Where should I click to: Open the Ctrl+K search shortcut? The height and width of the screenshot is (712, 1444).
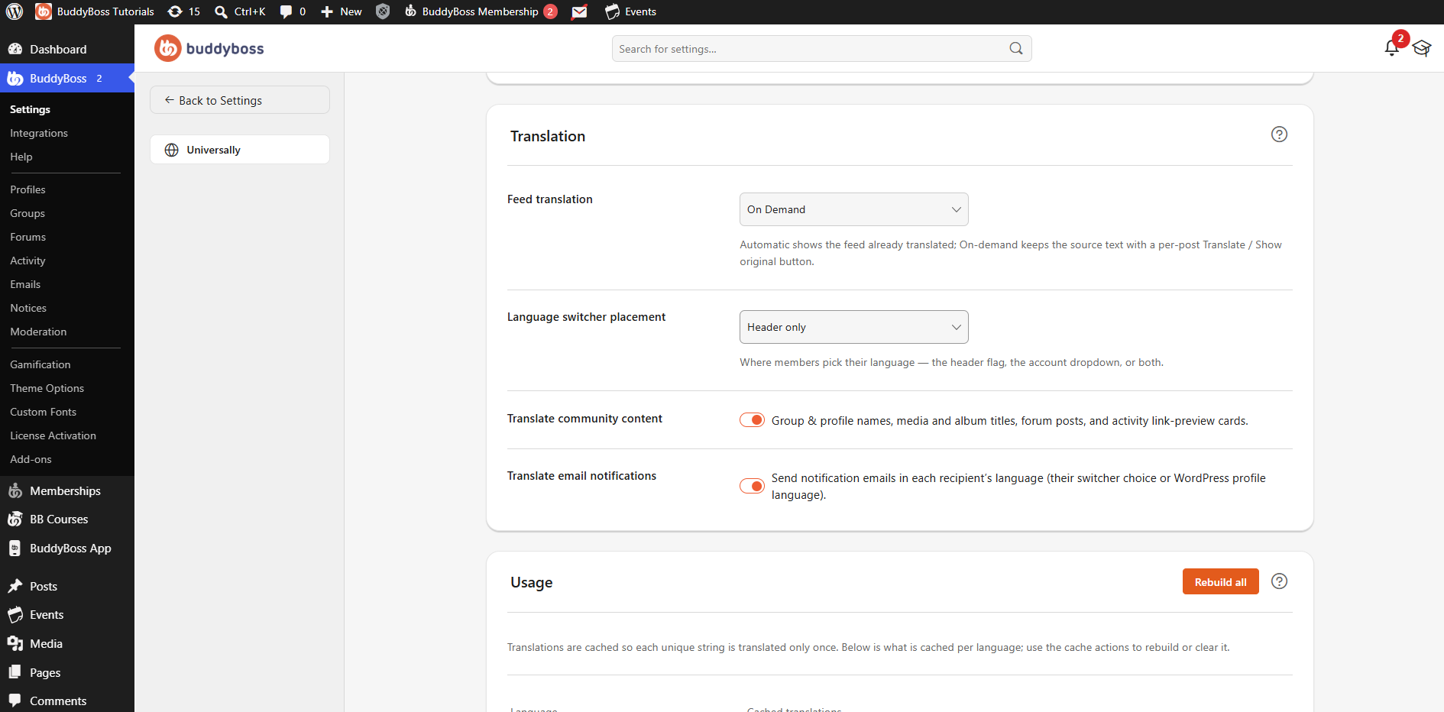point(240,11)
